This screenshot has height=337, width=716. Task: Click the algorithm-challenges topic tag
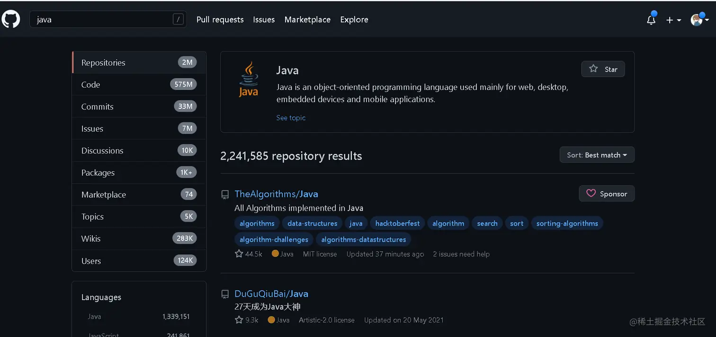point(274,239)
